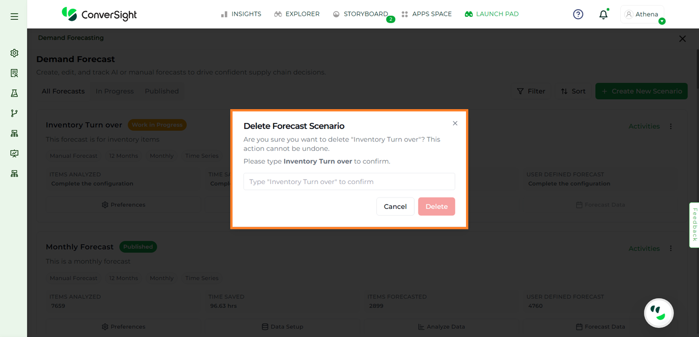699x337 pixels.
Task: Click the git branch sidebar icon
Action: (x=14, y=113)
